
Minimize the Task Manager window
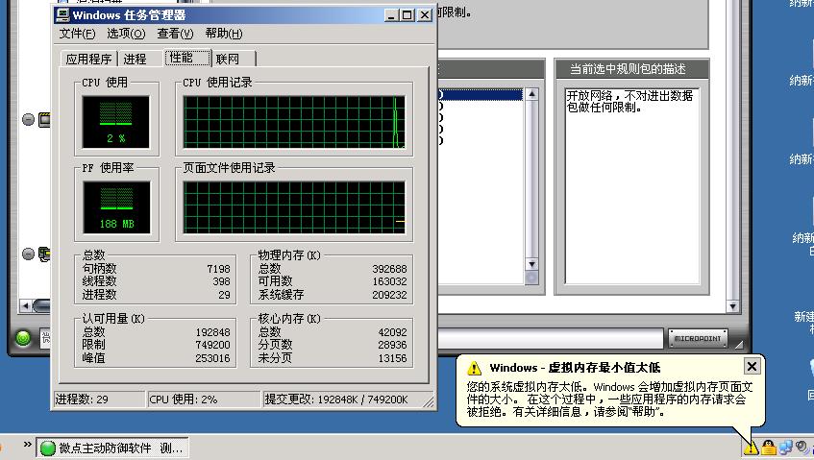coord(391,15)
